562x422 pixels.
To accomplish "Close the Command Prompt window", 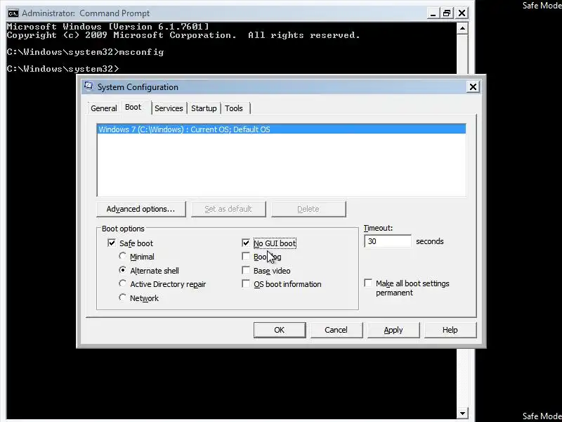I will coord(462,13).
